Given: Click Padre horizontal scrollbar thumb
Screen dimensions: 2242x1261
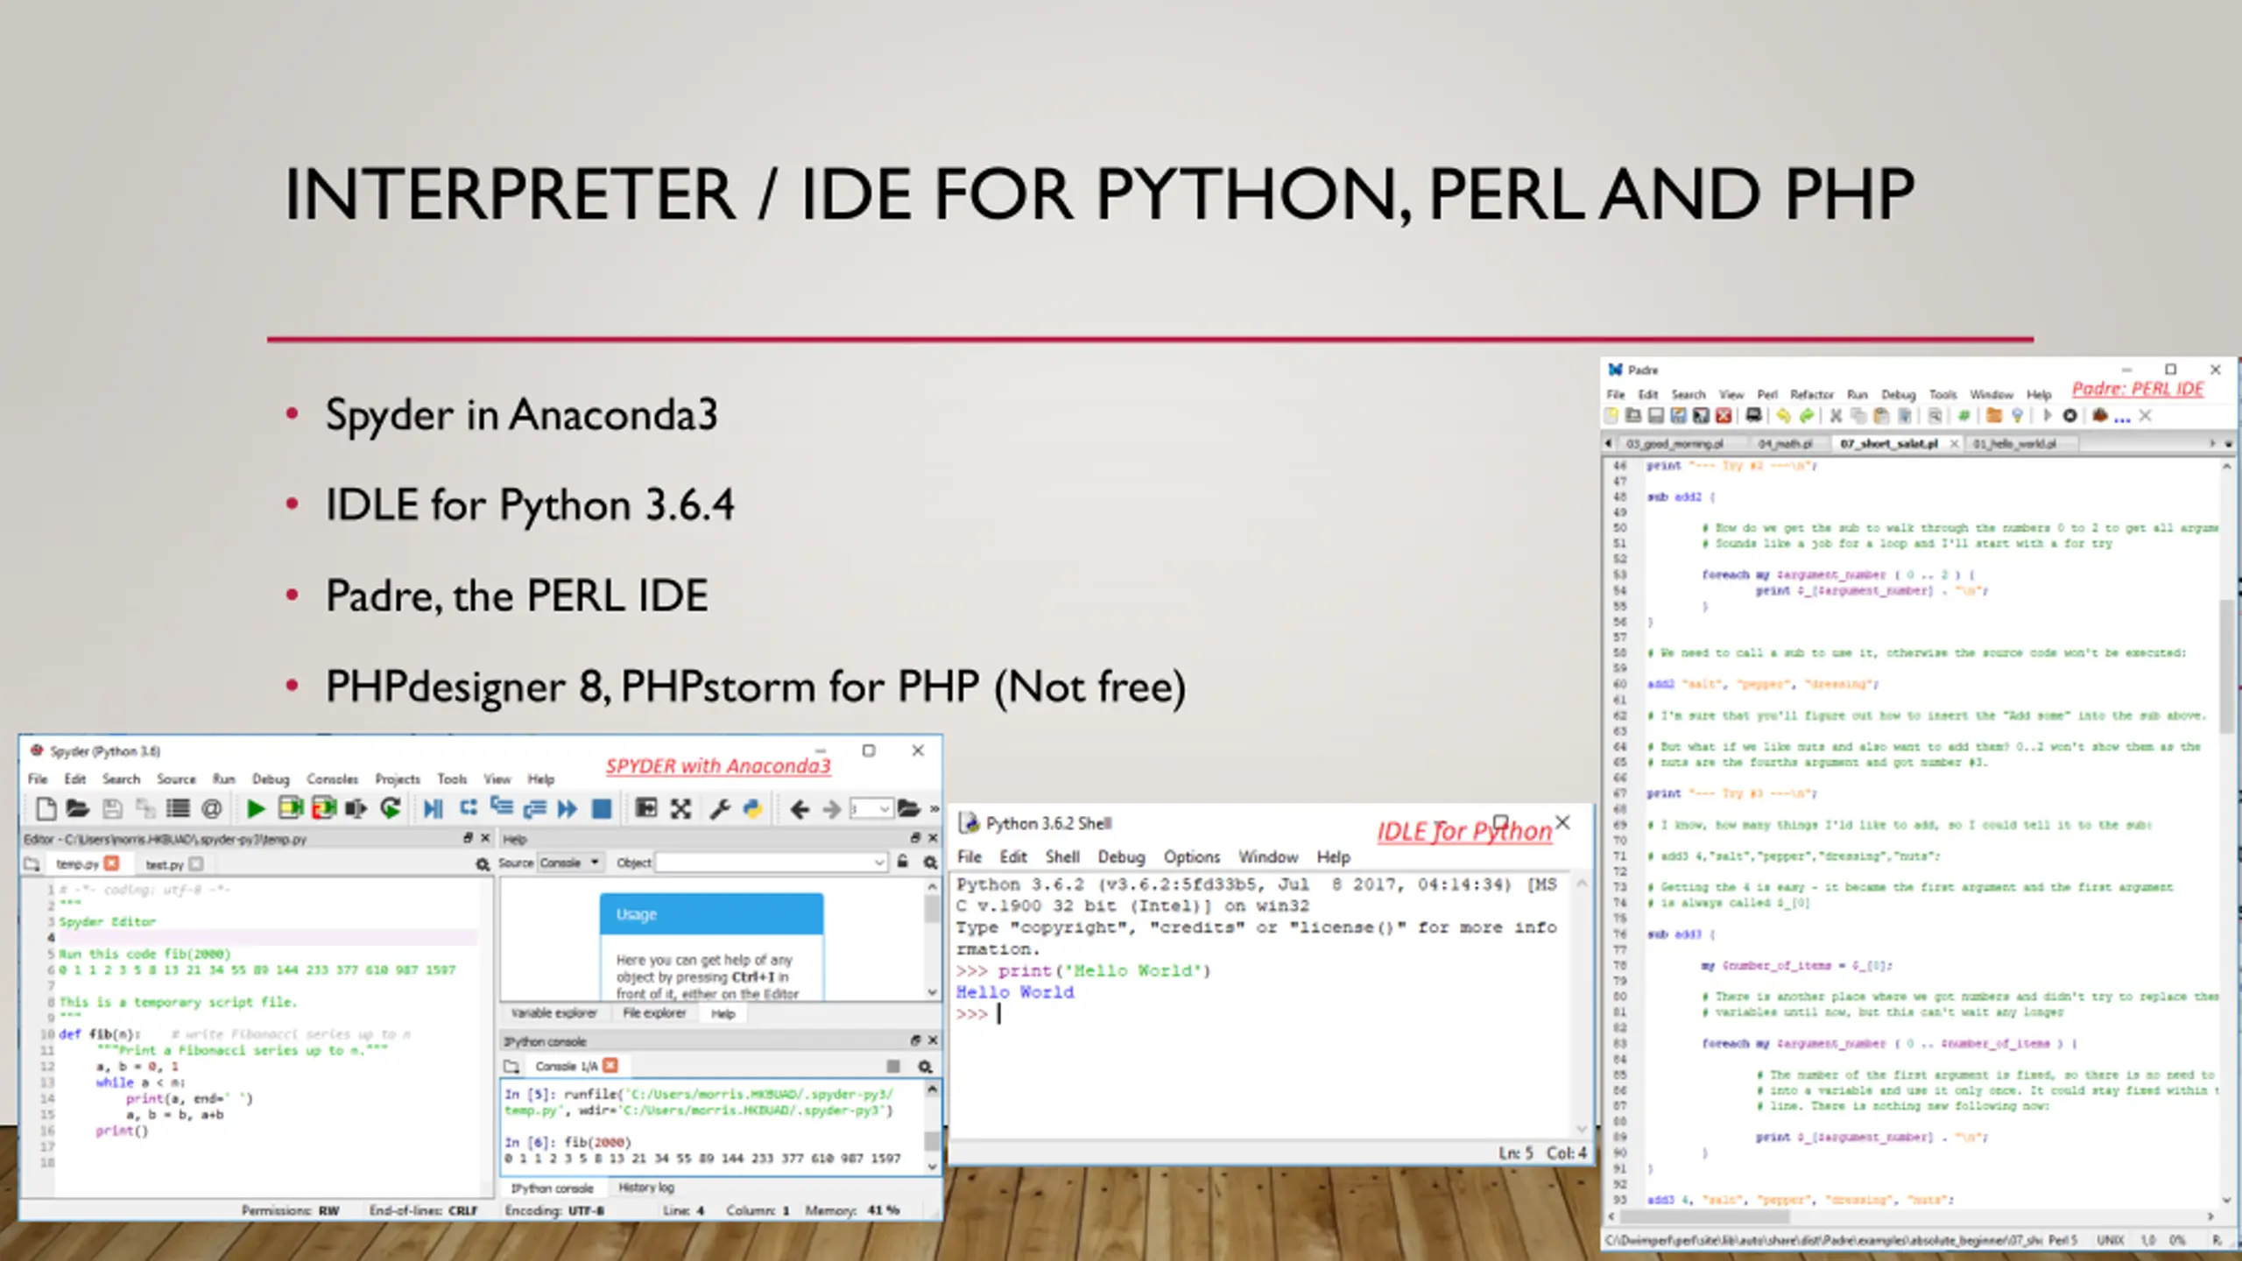Looking at the screenshot, I should point(1704,1216).
